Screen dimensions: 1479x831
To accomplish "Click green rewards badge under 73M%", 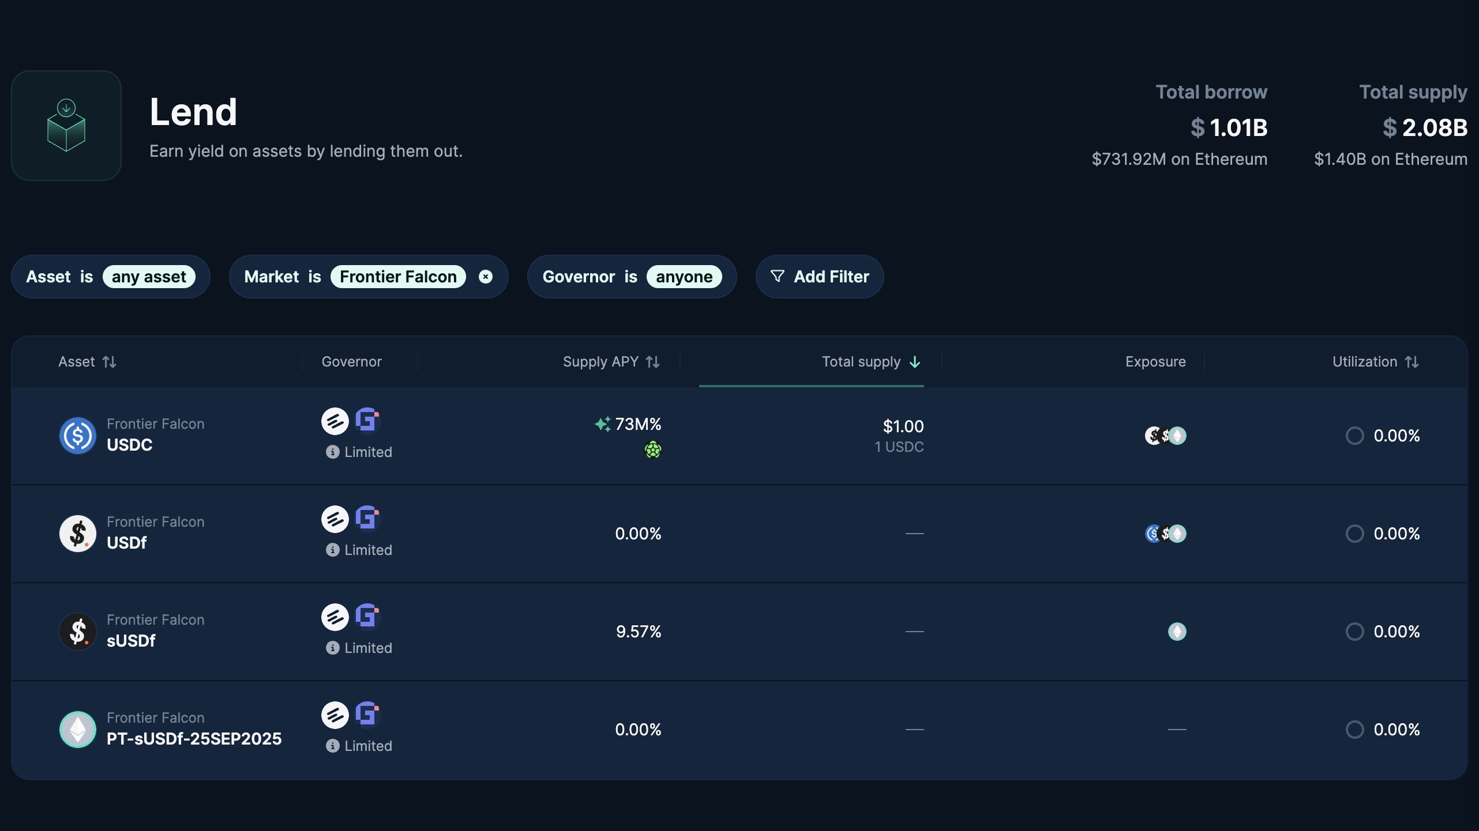I will tap(653, 450).
